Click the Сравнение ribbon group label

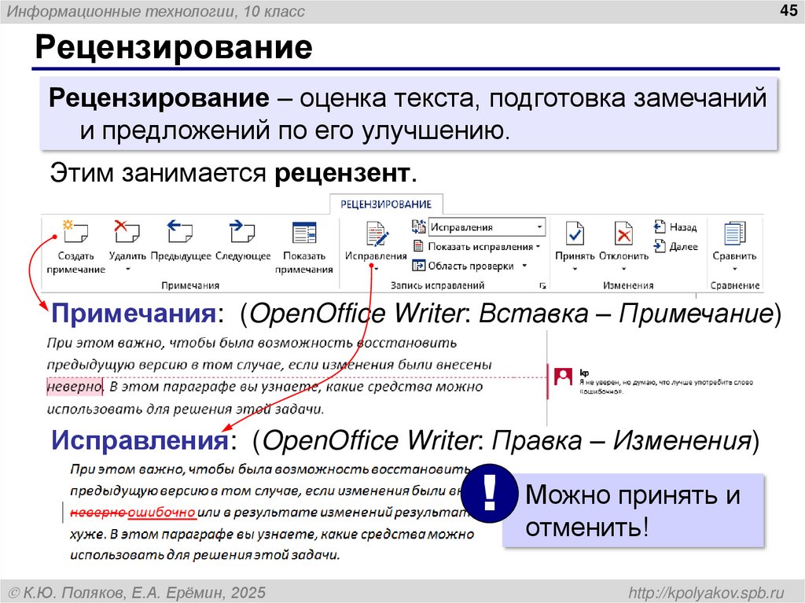[x=735, y=285]
